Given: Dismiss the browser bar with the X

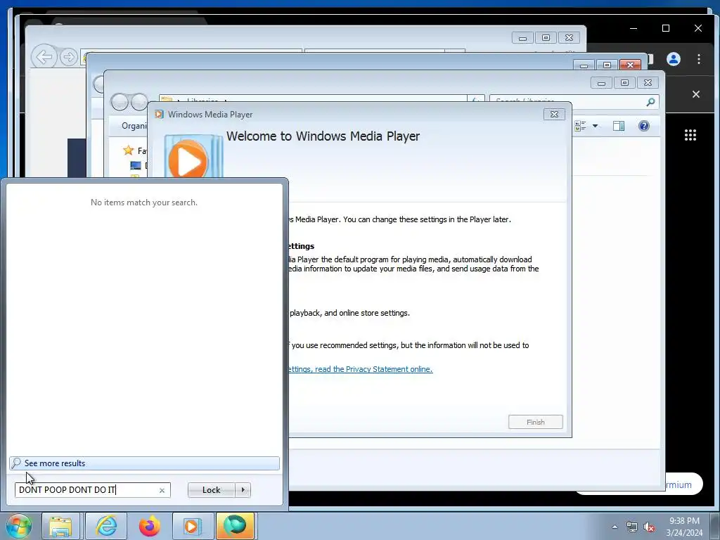Looking at the screenshot, I should click(696, 94).
